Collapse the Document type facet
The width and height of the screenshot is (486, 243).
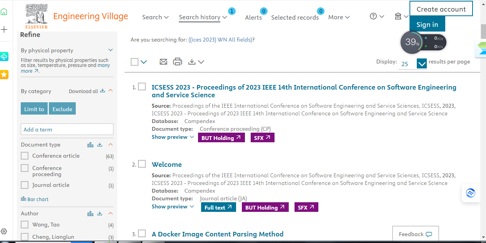[x=111, y=145]
